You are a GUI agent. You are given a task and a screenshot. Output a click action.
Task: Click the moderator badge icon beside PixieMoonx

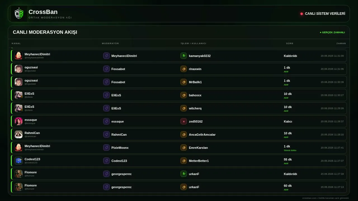[x=106, y=148]
